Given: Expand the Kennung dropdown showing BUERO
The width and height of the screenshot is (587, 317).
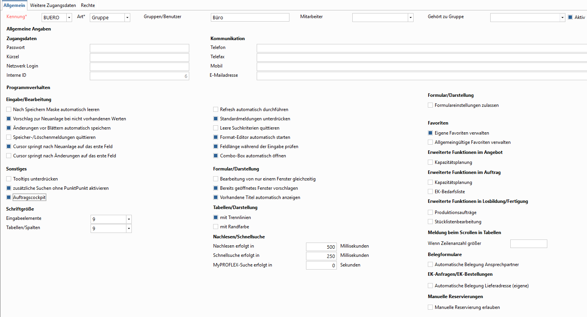Looking at the screenshot, I should (69, 18).
